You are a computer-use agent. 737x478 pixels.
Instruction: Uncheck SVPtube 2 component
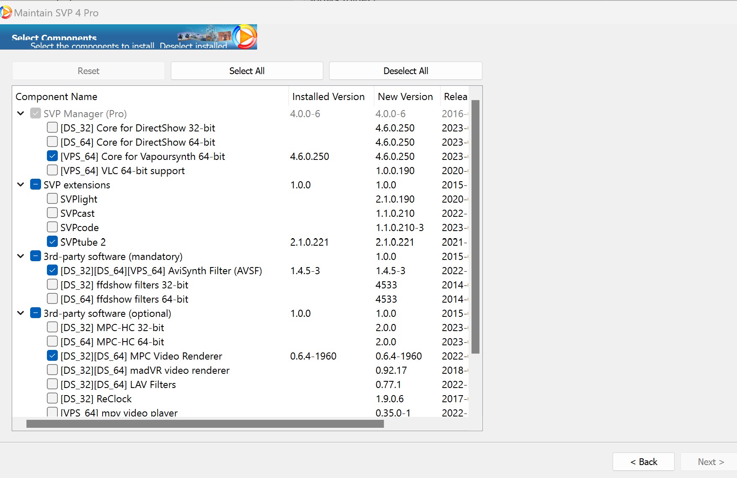click(52, 242)
